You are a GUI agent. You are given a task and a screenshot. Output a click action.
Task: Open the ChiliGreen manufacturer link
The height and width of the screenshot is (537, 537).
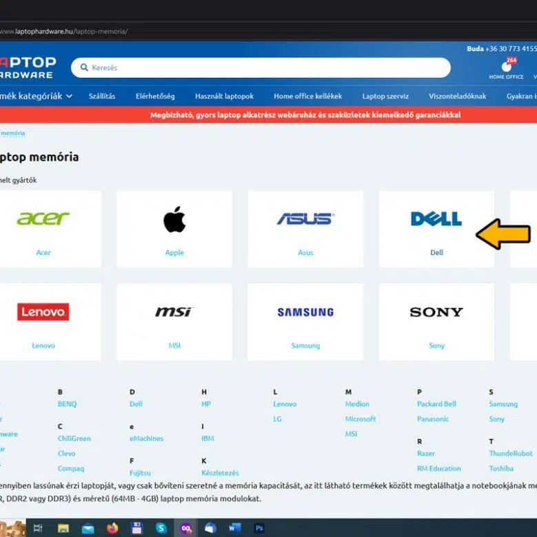coord(74,438)
